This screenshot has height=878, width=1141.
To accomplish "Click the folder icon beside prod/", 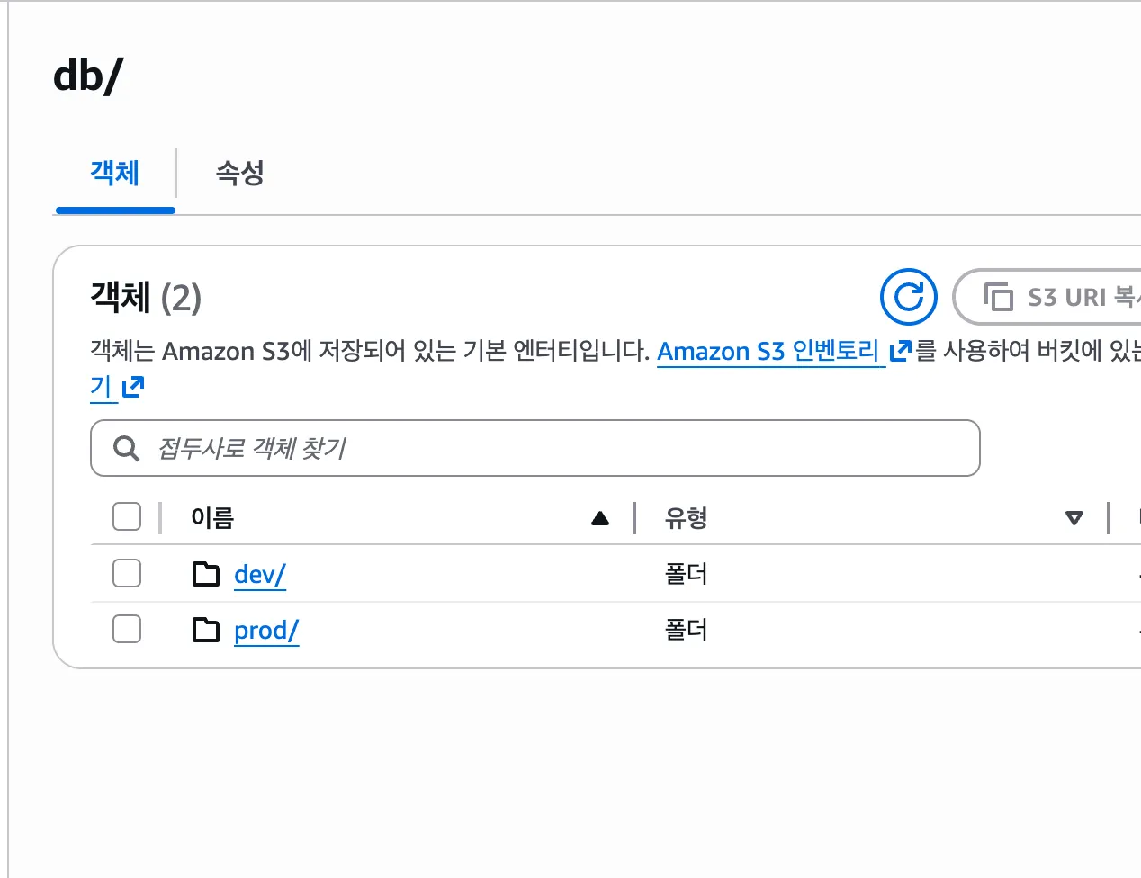I will (206, 630).
